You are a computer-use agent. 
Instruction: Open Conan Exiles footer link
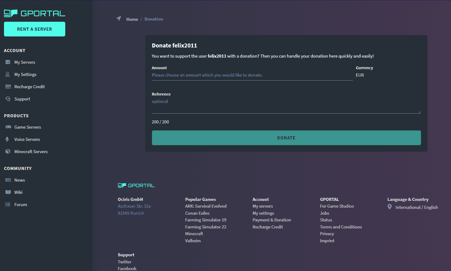coord(197,213)
